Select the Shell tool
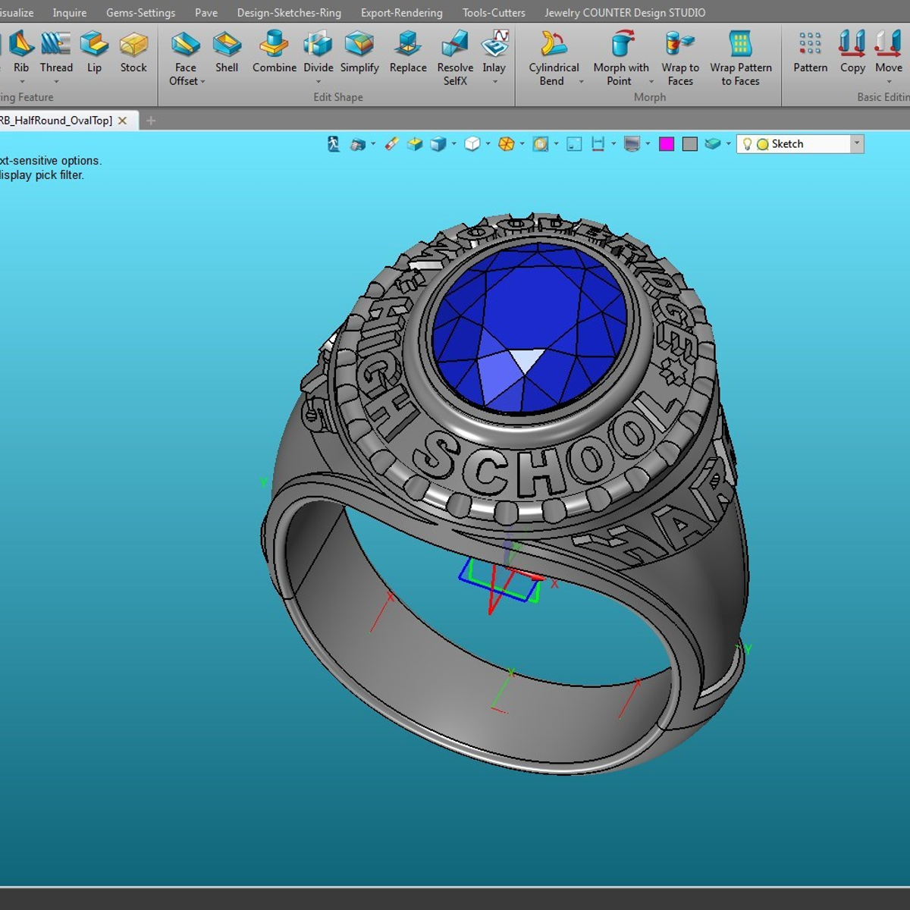This screenshot has height=910, width=910. coord(227,52)
